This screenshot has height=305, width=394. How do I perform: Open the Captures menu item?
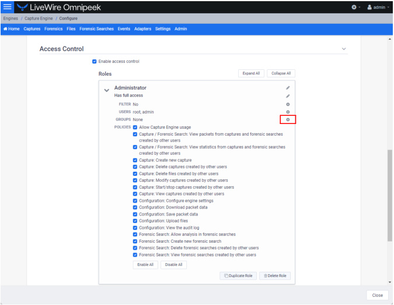click(32, 29)
